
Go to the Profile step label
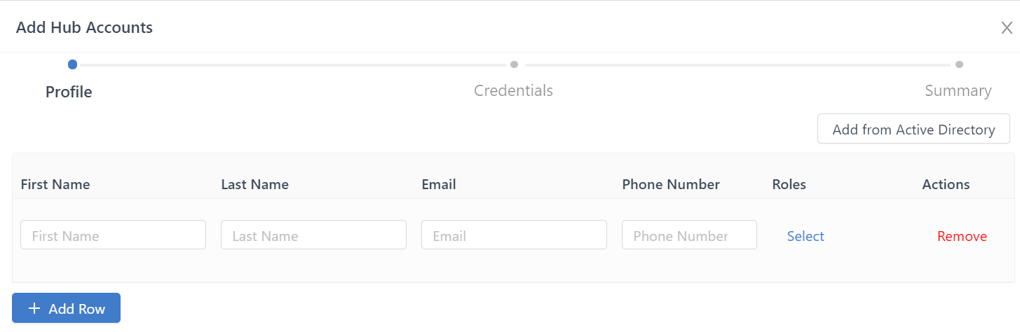click(69, 92)
